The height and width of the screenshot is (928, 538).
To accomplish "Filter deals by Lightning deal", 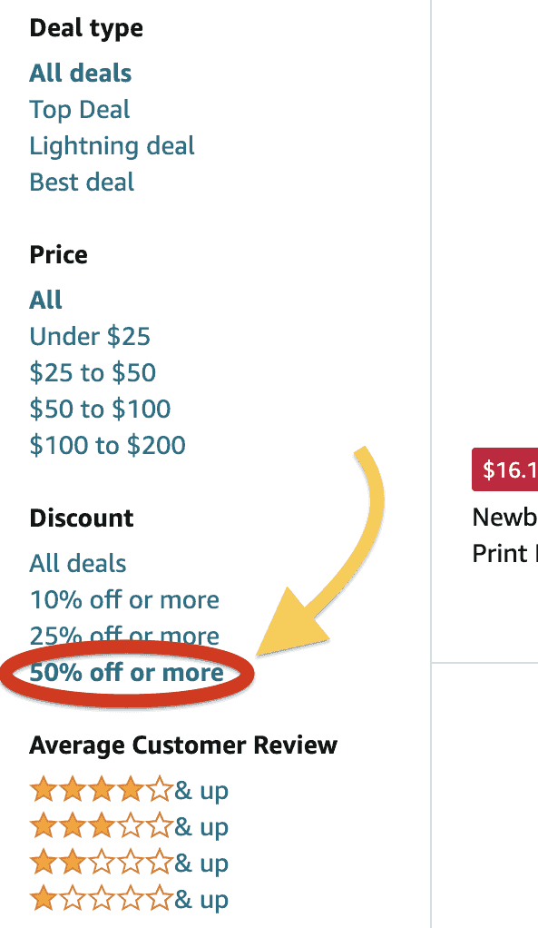I will coord(112,146).
